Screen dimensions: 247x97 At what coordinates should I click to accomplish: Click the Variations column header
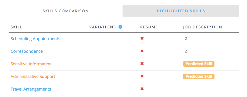(x=103, y=27)
